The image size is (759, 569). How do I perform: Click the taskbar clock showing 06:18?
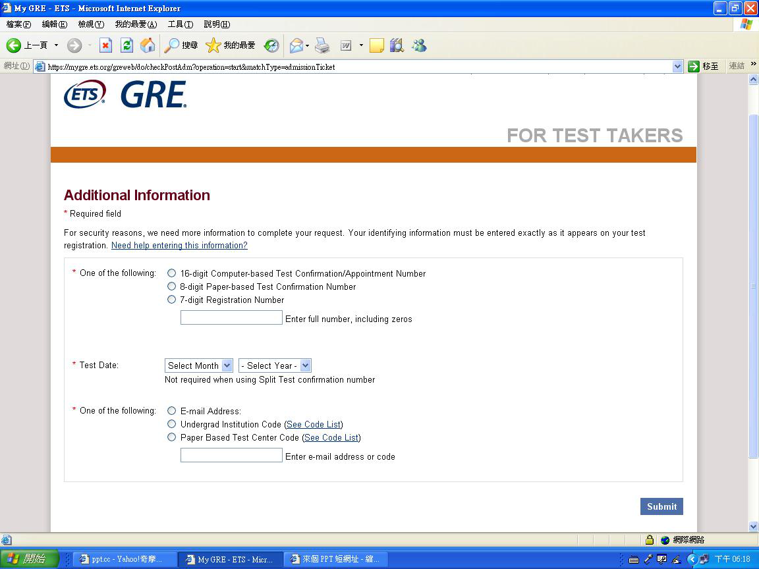(732, 559)
